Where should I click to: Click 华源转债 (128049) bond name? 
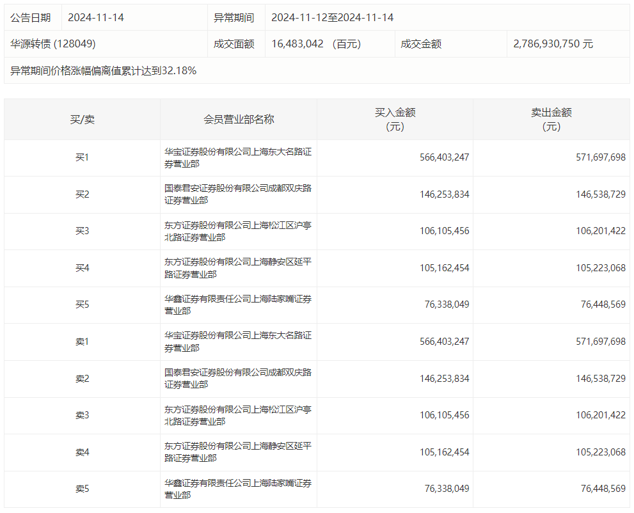pos(53,43)
